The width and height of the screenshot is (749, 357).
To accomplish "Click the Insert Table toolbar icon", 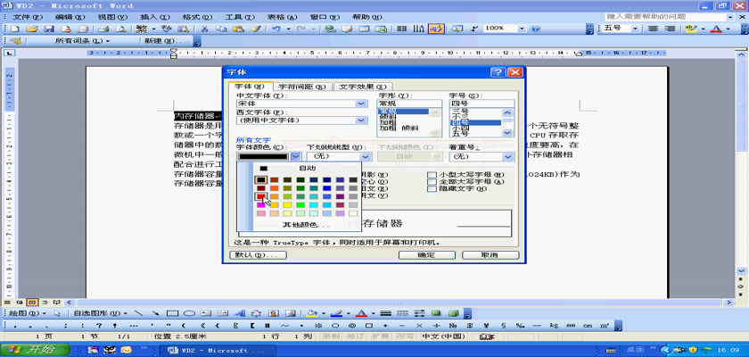I will point(364,29).
